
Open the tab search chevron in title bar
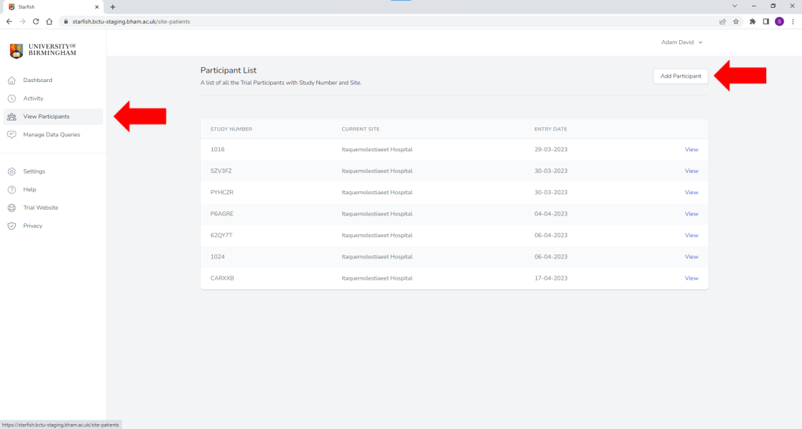(x=735, y=6)
